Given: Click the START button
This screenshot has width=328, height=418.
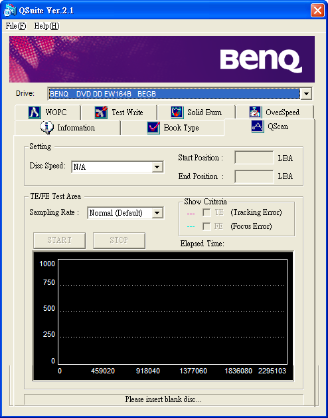Looking at the screenshot, I should point(60,240).
